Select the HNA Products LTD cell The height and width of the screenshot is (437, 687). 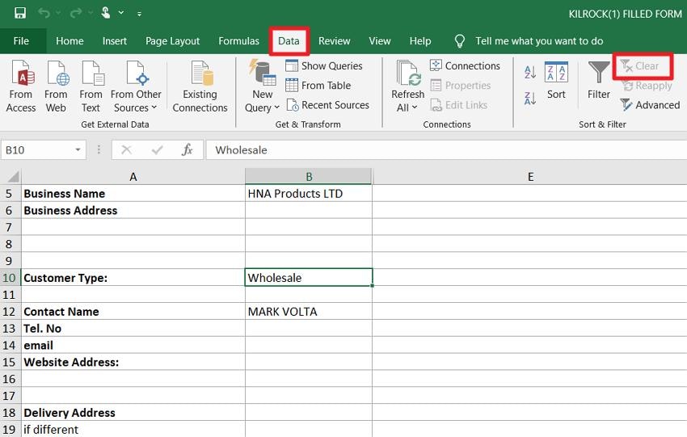309,194
